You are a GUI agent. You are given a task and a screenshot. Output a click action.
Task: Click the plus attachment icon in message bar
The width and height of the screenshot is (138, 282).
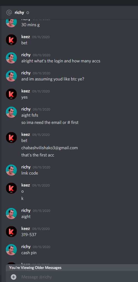(14, 277)
